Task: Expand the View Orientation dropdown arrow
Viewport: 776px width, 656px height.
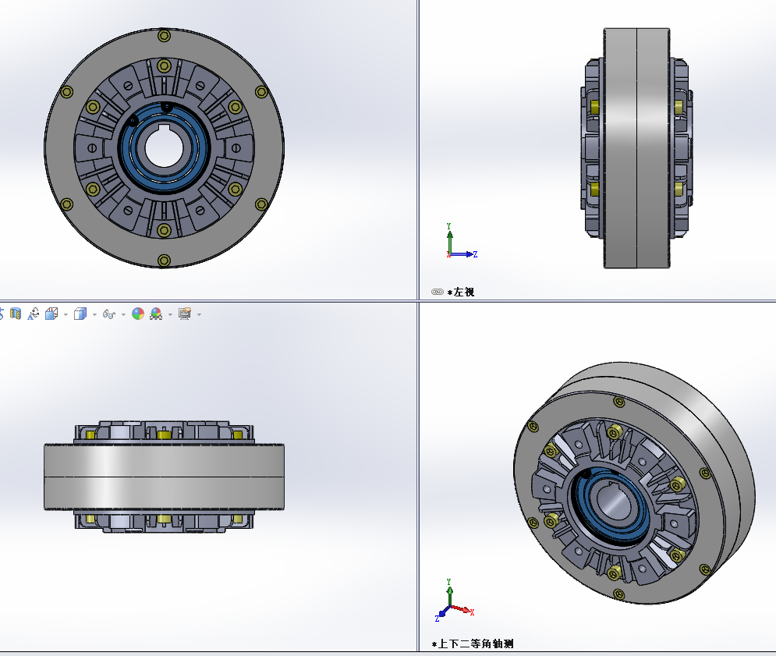Action: coord(66,314)
